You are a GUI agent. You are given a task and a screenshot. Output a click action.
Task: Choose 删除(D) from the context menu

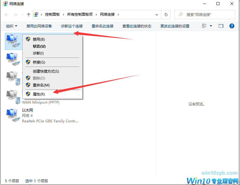52,78
